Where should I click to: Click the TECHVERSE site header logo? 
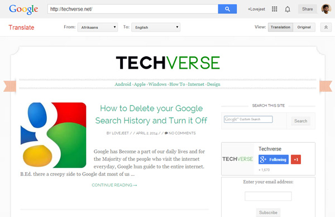click(x=168, y=62)
